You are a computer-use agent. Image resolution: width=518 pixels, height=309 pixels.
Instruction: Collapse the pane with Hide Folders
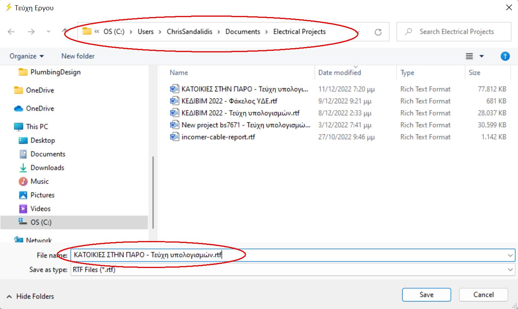(30, 296)
